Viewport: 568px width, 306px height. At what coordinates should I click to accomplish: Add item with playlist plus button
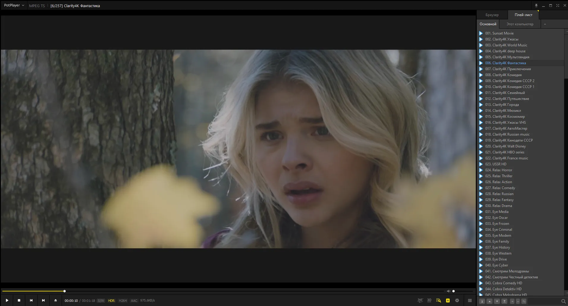[512, 301]
